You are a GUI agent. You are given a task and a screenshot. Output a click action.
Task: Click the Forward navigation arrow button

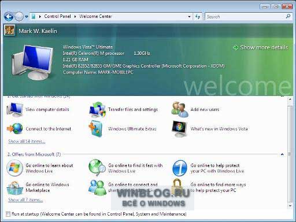[19, 17]
